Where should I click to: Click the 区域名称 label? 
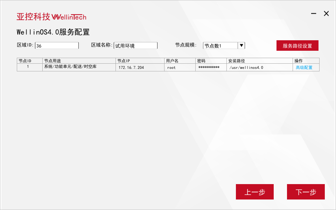(101, 45)
